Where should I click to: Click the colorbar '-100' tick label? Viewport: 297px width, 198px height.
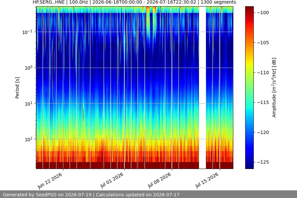pos(263,13)
